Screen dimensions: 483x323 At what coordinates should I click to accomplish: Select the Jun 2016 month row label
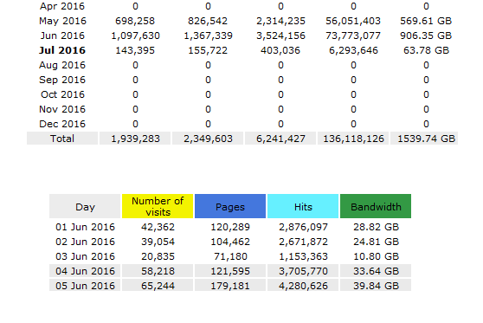[62, 36]
